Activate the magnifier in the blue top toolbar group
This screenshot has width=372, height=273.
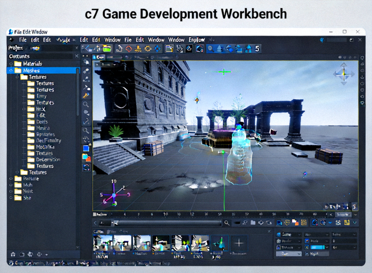210,49
